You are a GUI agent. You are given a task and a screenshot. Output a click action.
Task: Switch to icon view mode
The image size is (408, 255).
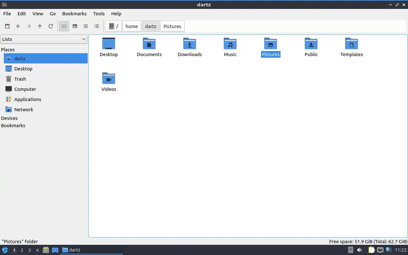[x=64, y=26]
